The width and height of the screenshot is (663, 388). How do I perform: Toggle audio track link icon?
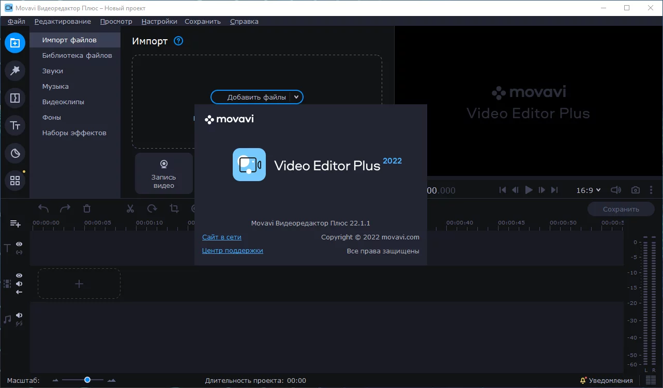point(19,324)
